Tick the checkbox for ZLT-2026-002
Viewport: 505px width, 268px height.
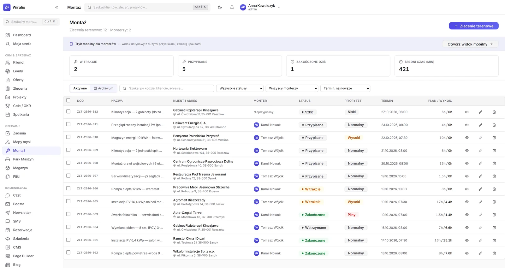point(68,253)
